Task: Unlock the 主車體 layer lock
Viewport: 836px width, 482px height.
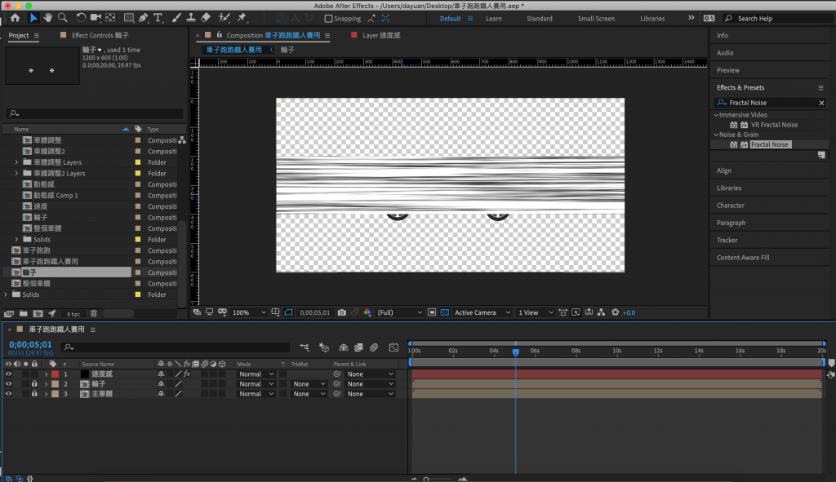Action: point(34,394)
